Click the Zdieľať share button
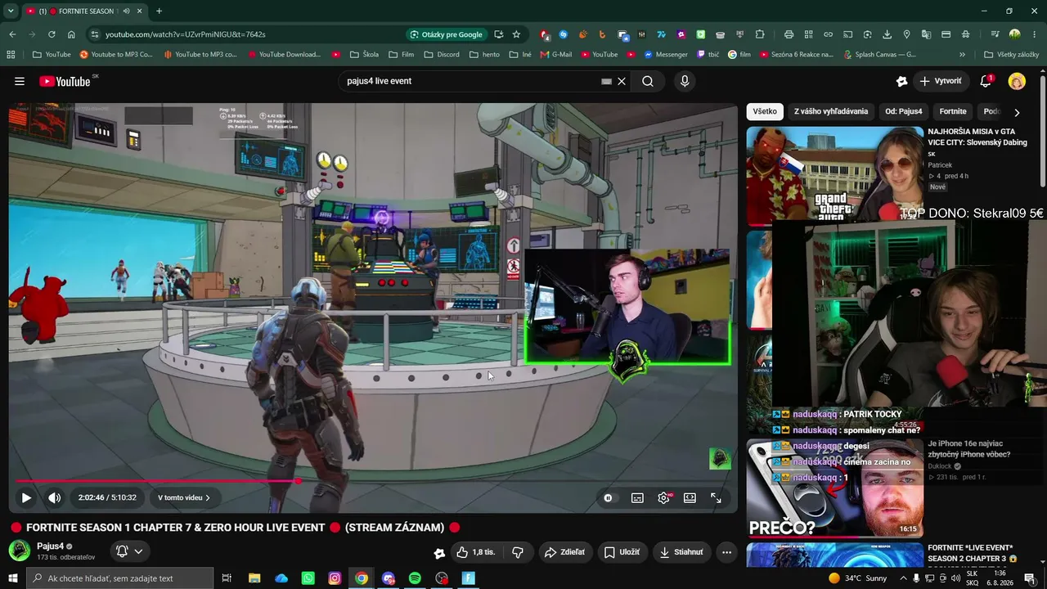The image size is (1047, 589). click(x=564, y=552)
